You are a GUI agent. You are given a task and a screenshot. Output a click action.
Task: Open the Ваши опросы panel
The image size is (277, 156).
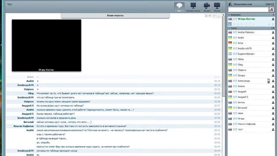click(x=115, y=16)
